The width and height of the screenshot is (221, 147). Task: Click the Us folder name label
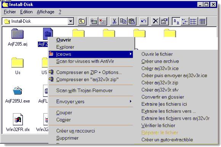click(18, 73)
